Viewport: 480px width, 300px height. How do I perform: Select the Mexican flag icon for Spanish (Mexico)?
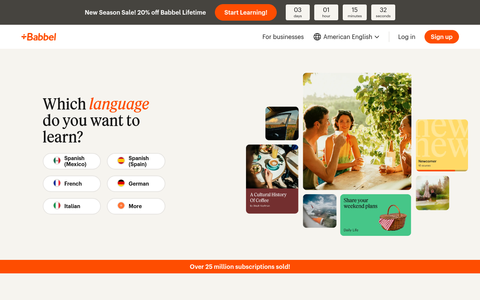click(x=57, y=160)
